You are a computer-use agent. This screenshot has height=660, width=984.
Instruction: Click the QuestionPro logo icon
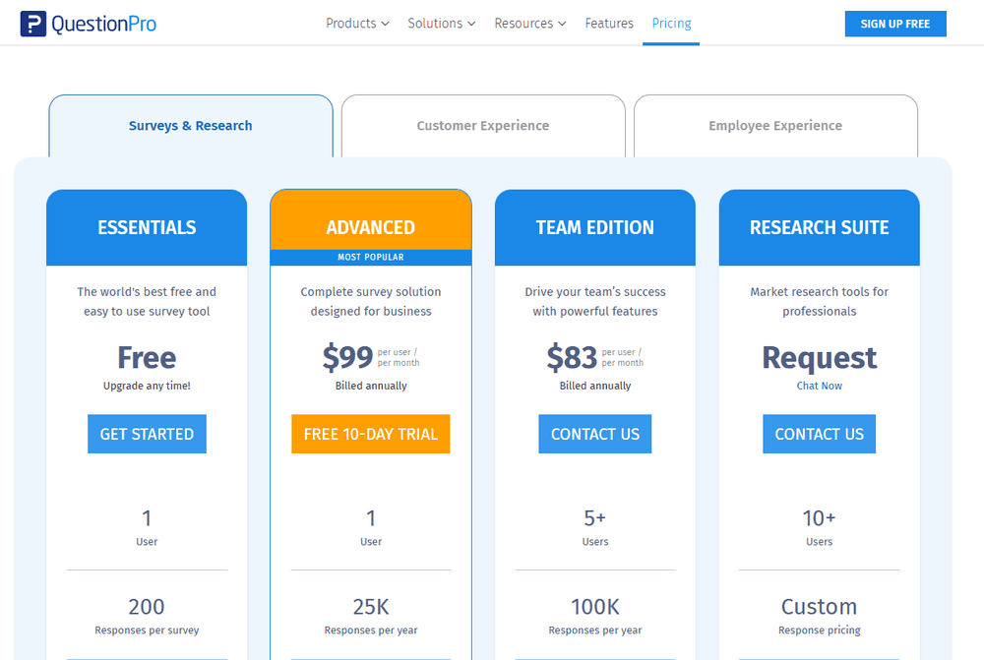[33, 24]
